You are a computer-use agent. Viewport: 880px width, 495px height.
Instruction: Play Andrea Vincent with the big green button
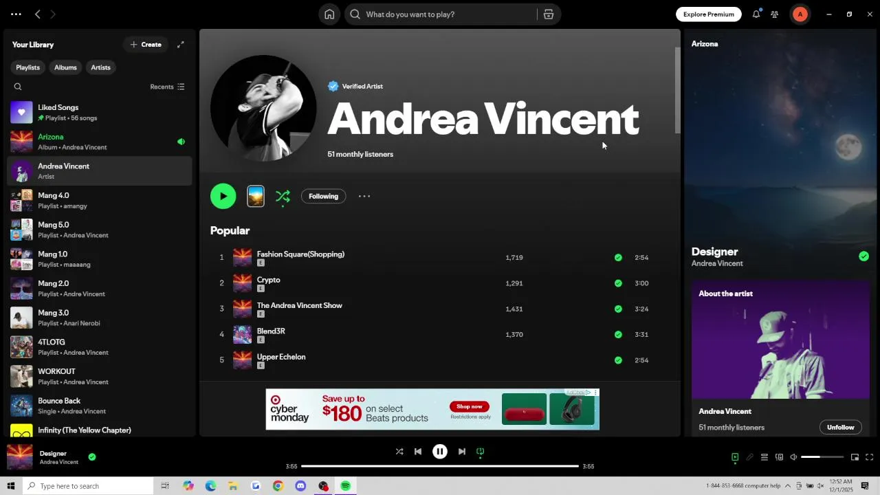(x=223, y=196)
